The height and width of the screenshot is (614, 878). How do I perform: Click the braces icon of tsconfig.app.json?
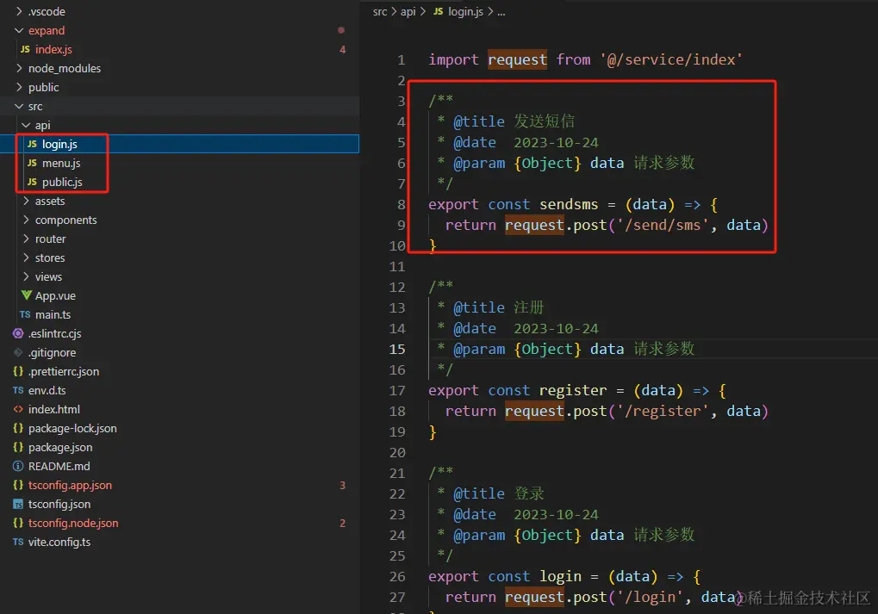tap(18, 485)
